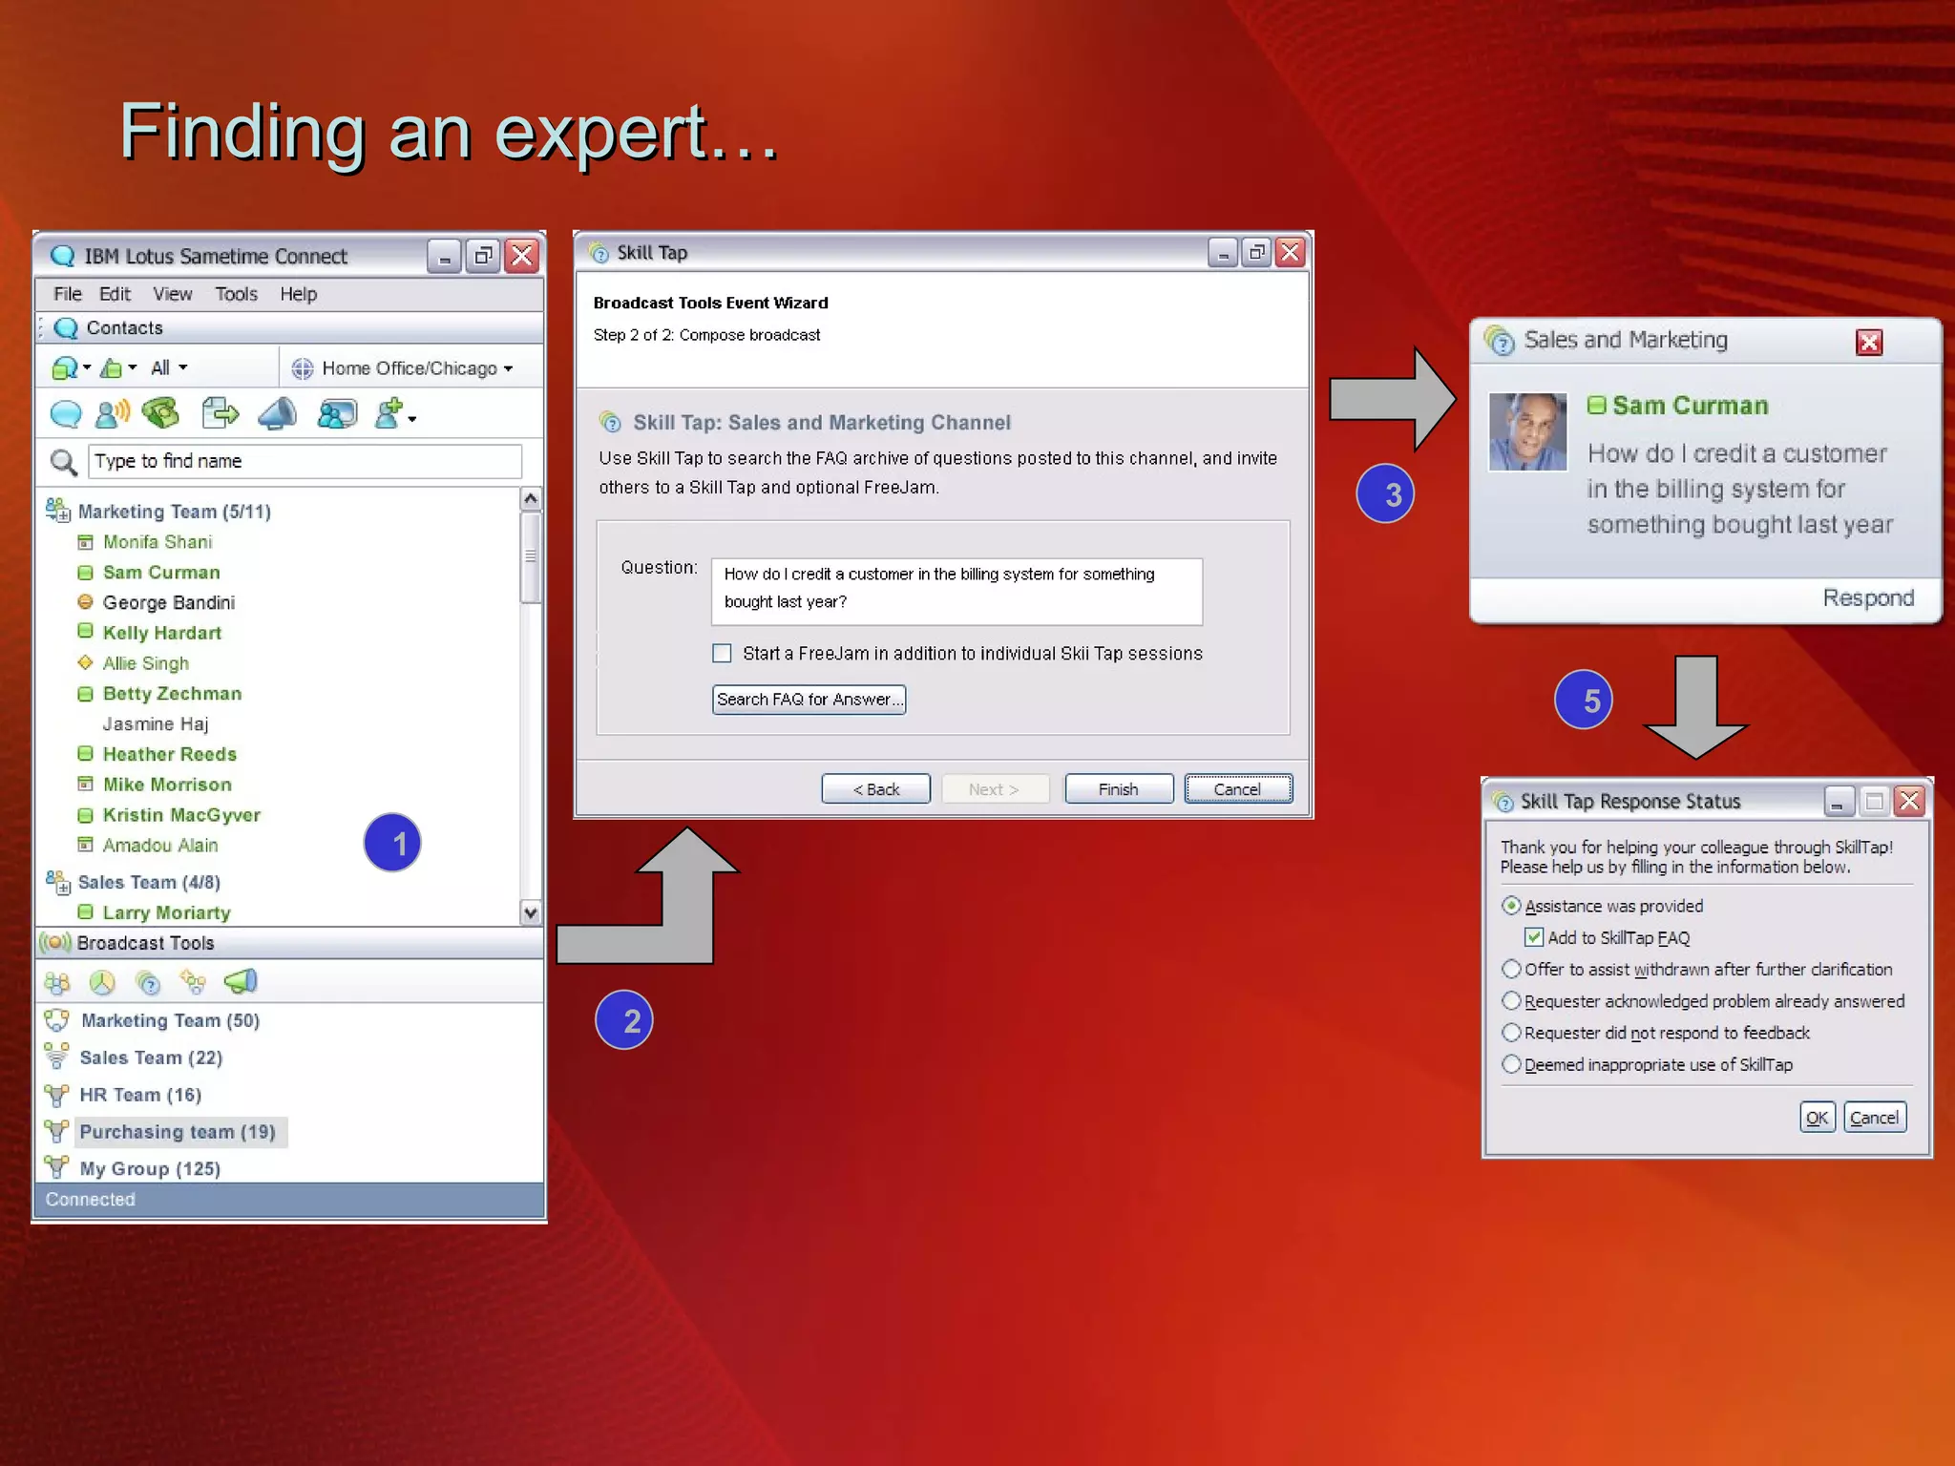Click the contacts list scrollbar down arrow

531,912
